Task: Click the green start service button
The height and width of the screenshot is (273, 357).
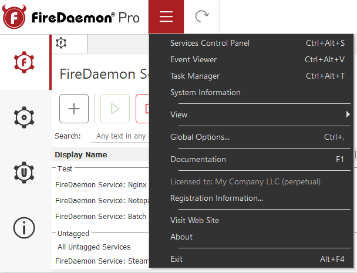Action: pos(115,109)
